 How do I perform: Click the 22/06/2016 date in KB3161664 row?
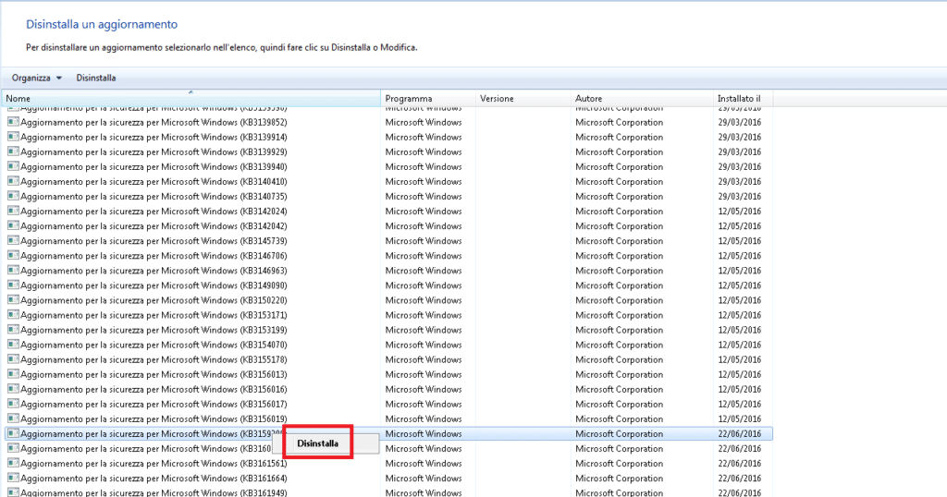click(739, 479)
